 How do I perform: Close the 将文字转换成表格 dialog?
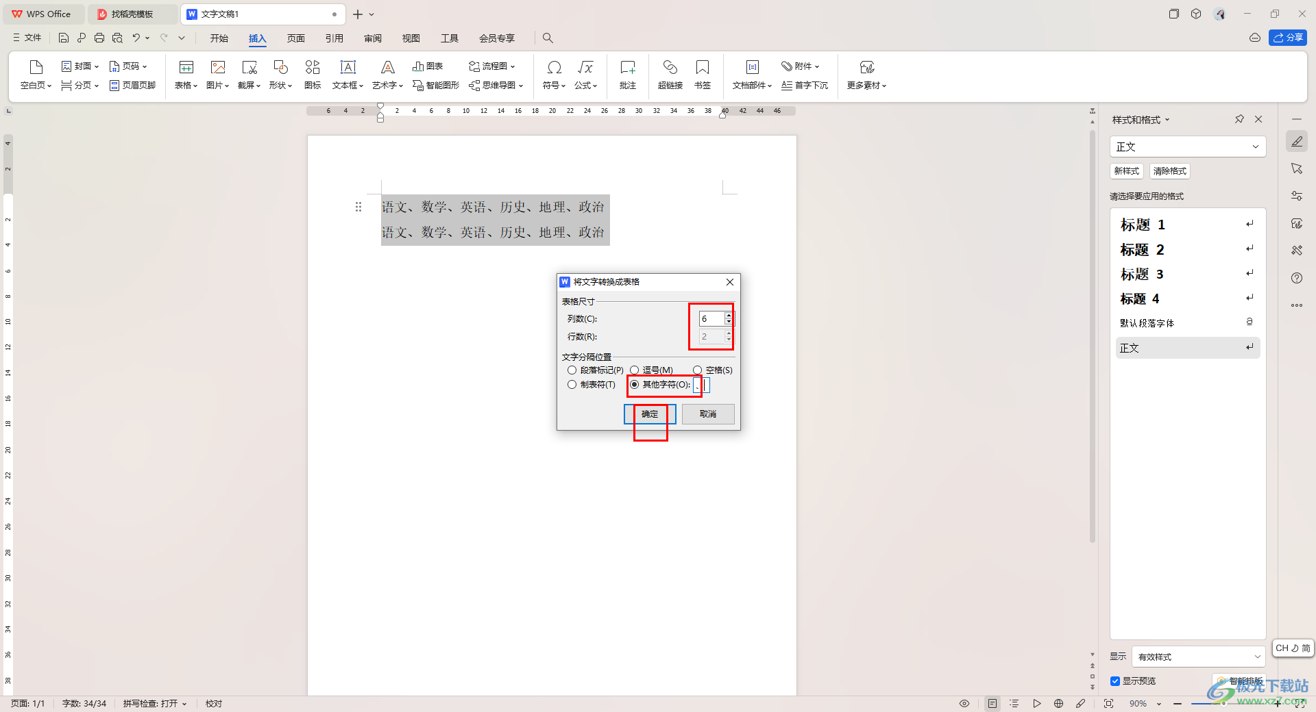[x=730, y=282]
